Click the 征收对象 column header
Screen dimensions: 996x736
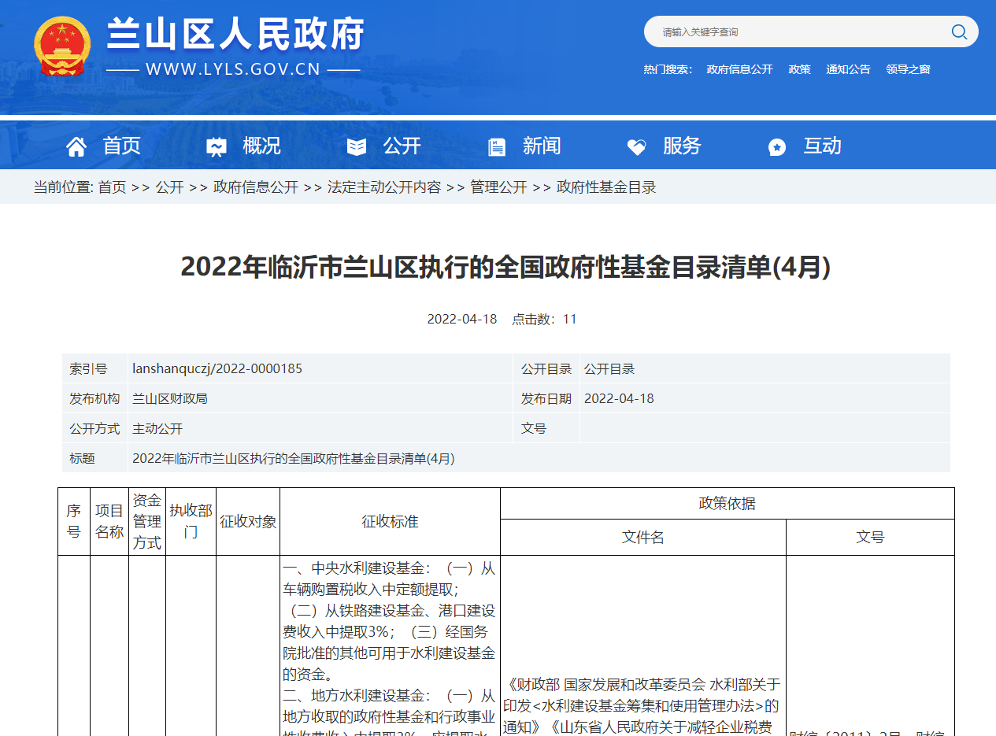point(248,521)
